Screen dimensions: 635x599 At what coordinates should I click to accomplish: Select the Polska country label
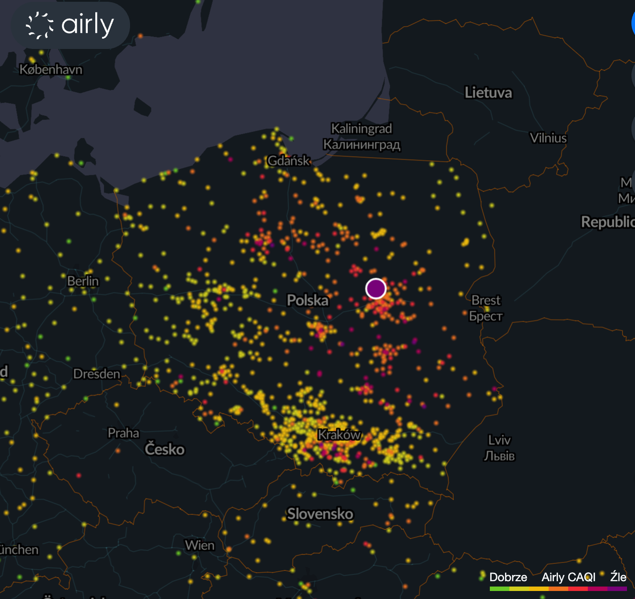pyautogui.click(x=308, y=300)
